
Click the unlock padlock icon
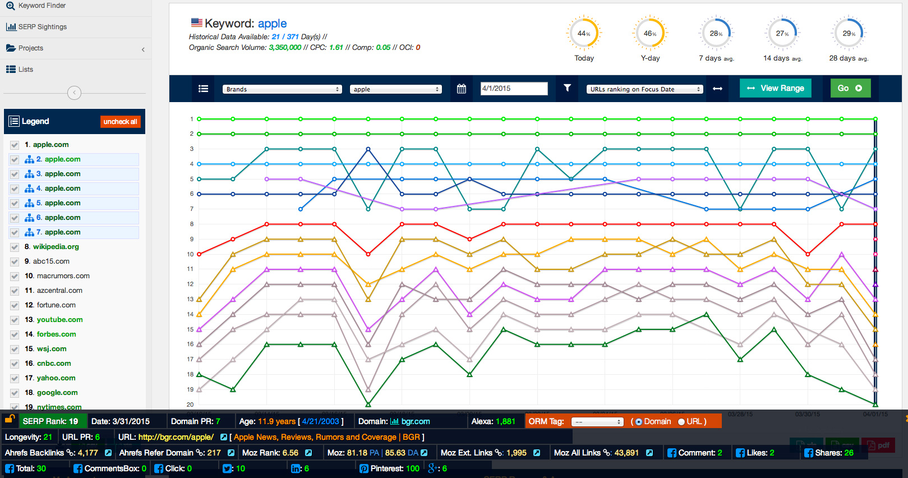(9, 419)
